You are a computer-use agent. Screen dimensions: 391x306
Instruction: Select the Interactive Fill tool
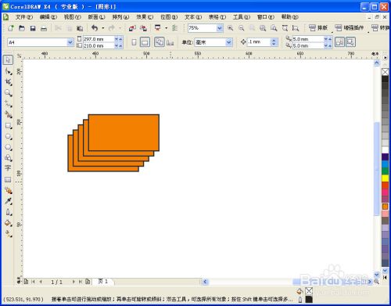point(9,234)
